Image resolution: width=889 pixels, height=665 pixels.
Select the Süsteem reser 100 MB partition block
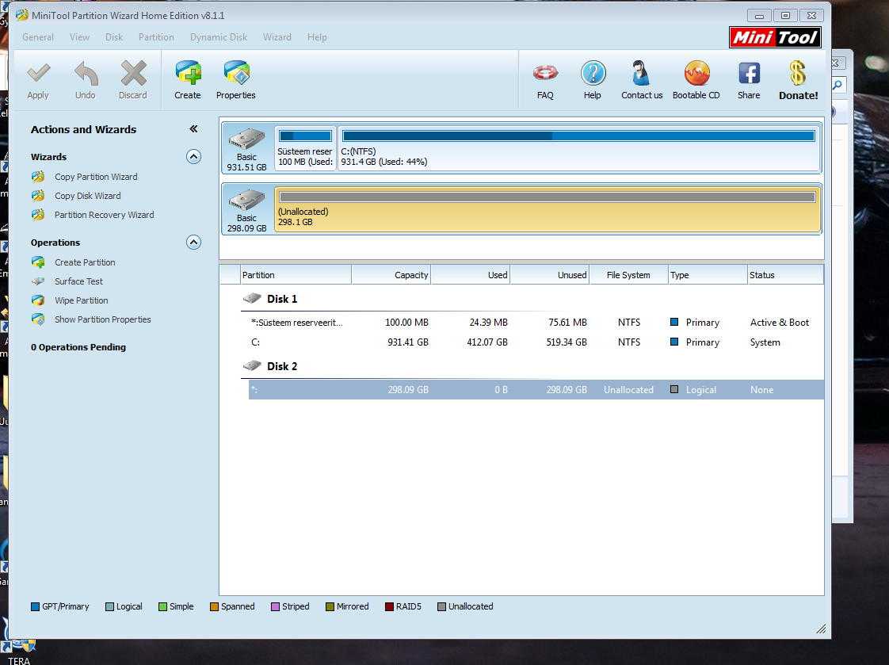click(x=305, y=148)
